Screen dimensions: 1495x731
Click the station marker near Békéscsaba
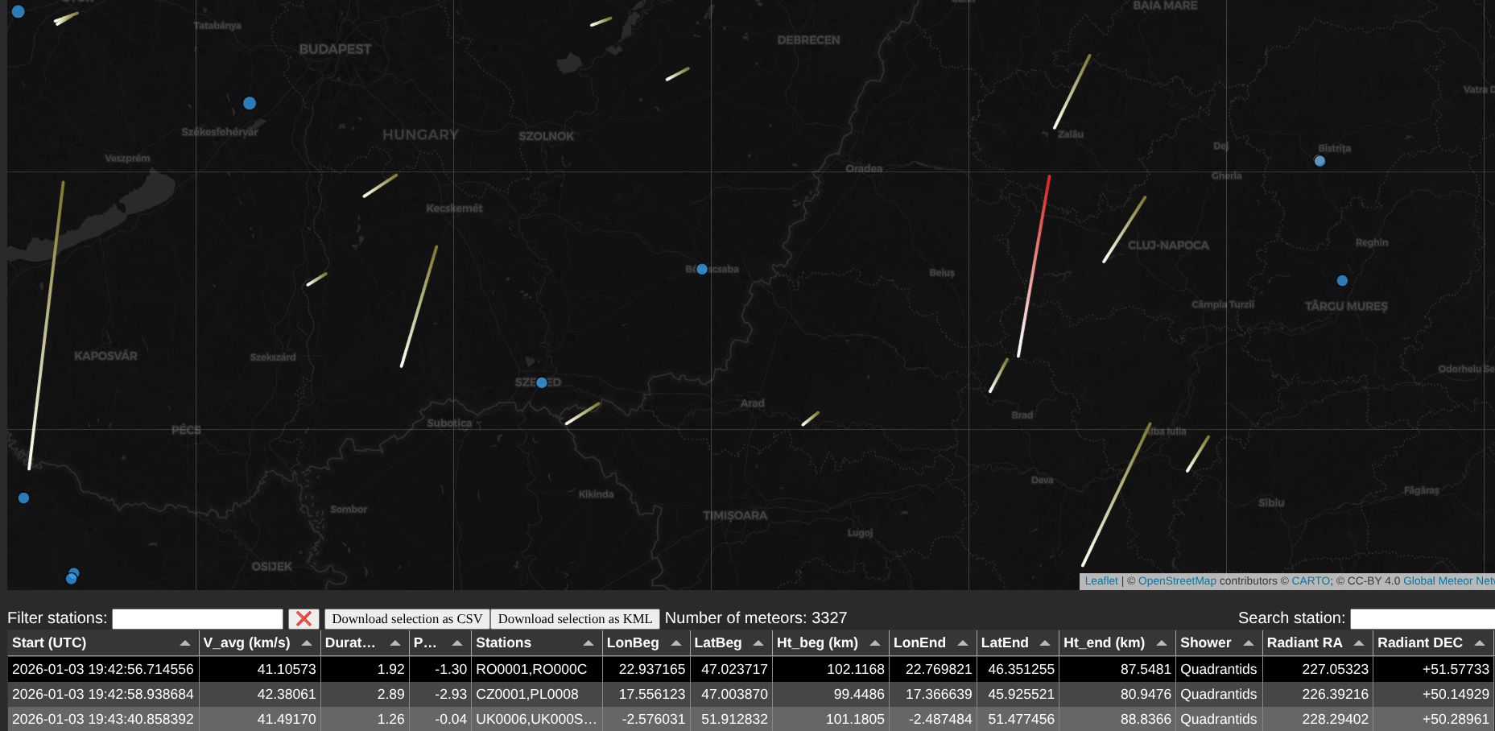tap(701, 269)
